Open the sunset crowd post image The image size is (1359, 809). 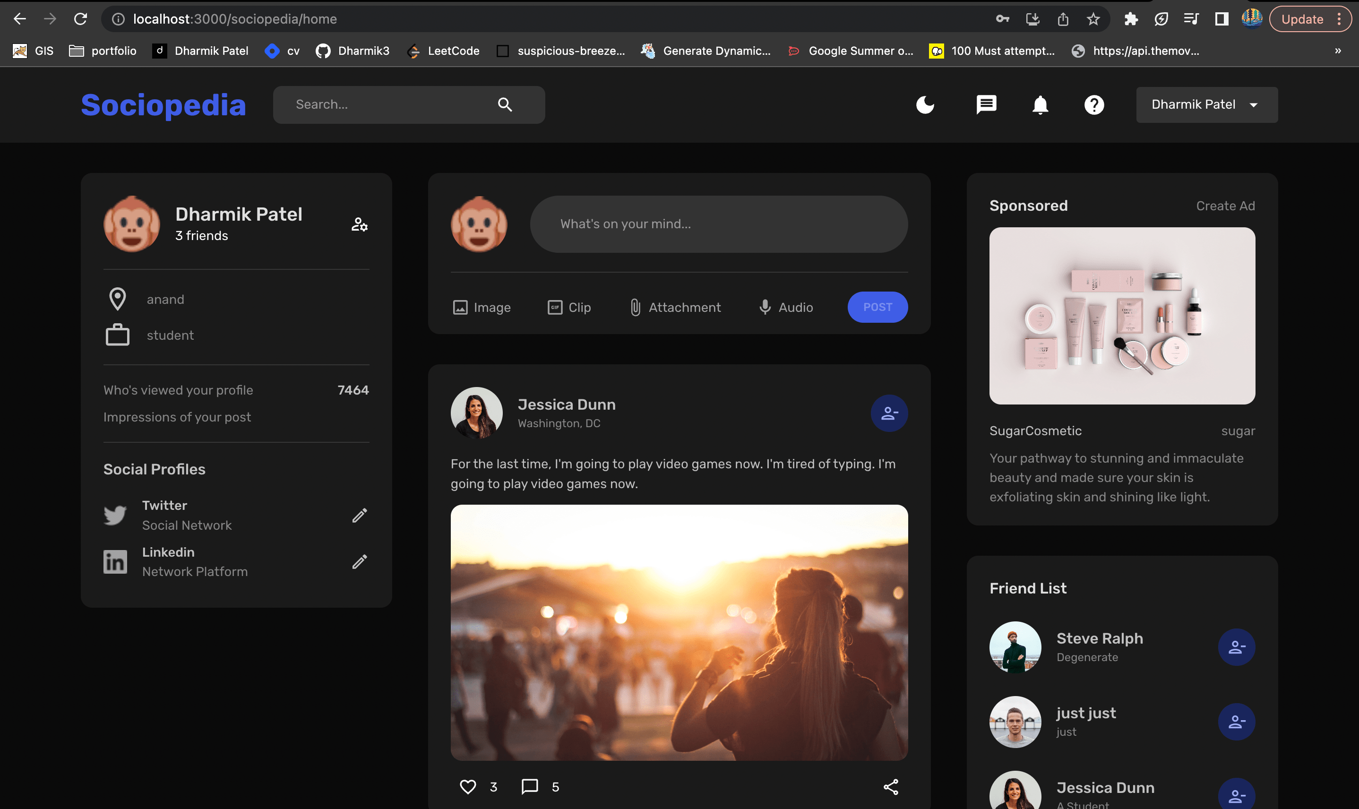[x=679, y=632]
